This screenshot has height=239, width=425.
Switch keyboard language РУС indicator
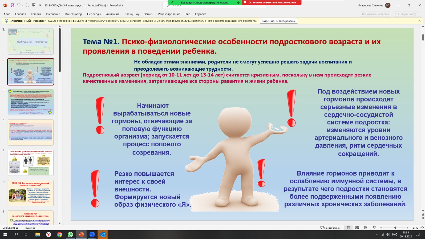[394, 234]
